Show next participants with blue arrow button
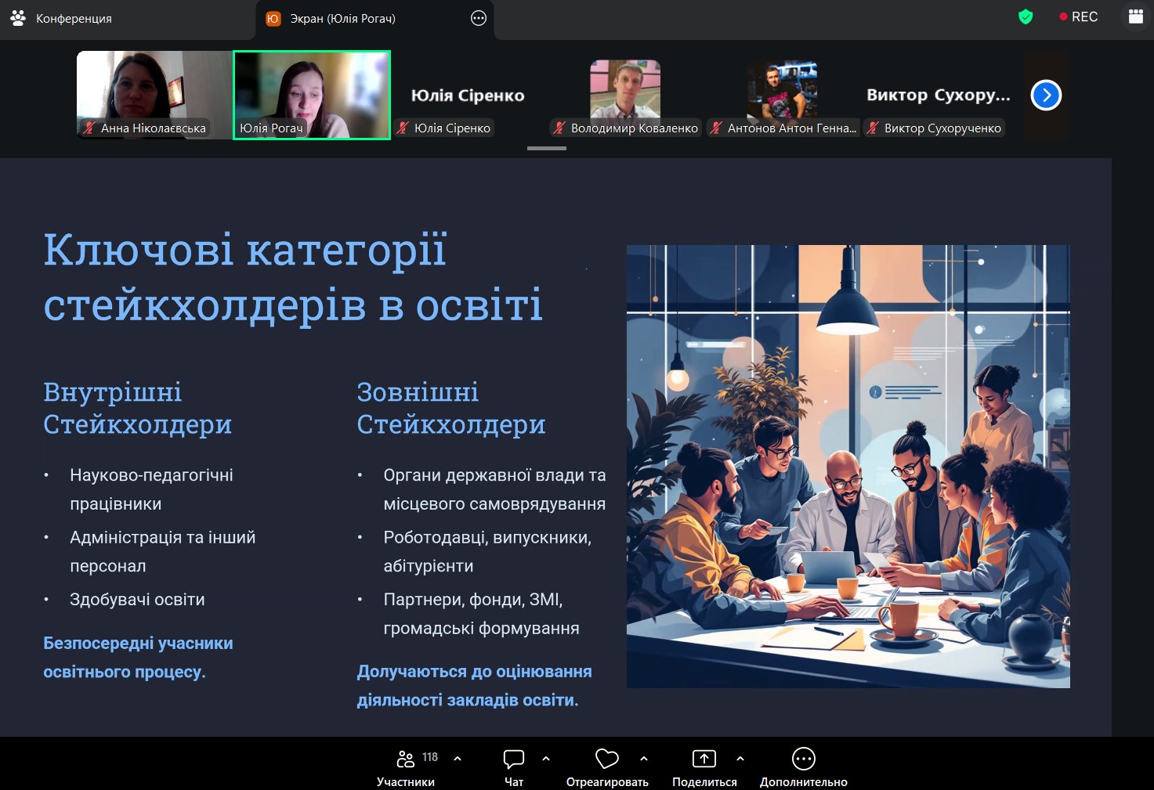 click(x=1046, y=96)
